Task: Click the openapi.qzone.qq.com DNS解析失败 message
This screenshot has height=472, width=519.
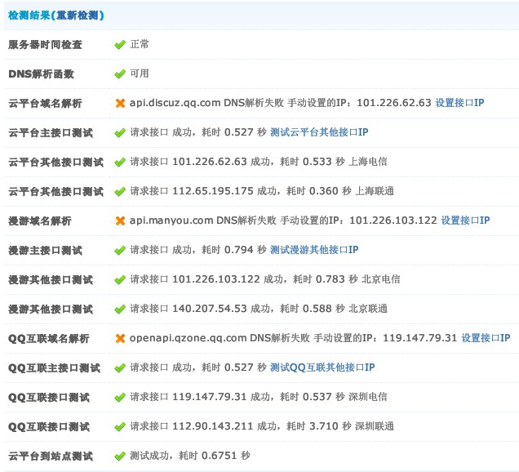Action: point(220,338)
